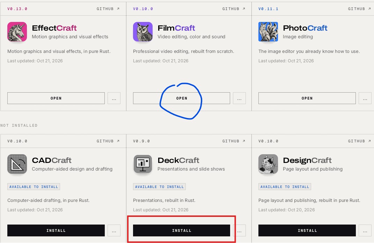
Task: Open the PhotoCraft app
Action: coord(307,98)
